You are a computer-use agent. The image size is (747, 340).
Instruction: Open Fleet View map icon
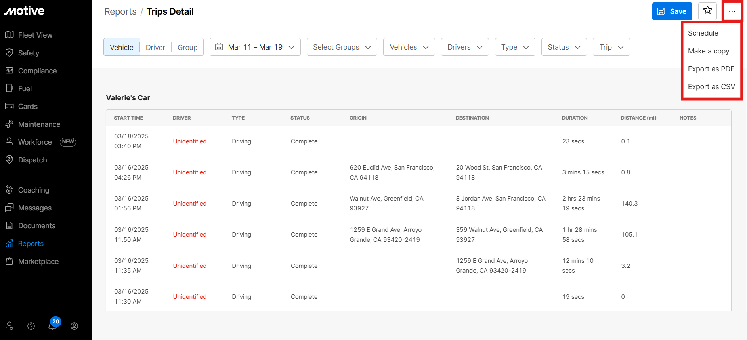coord(10,35)
